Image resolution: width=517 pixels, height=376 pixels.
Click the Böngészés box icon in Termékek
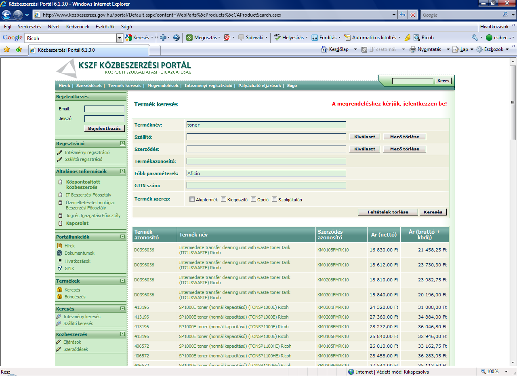[x=60, y=297]
